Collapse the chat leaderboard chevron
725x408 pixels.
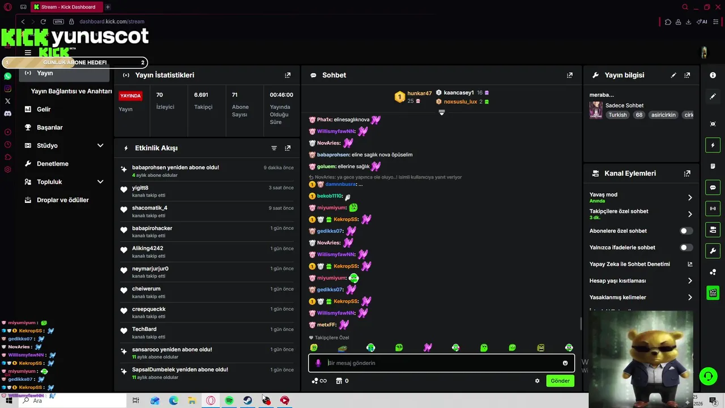pos(442,112)
